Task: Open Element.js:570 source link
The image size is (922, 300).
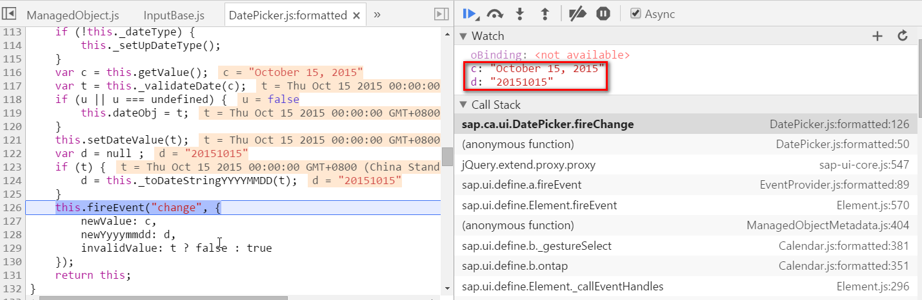Action: [873, 206]
